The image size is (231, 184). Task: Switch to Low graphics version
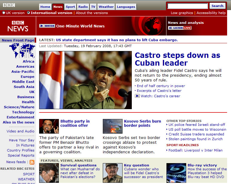coord(182,13)
